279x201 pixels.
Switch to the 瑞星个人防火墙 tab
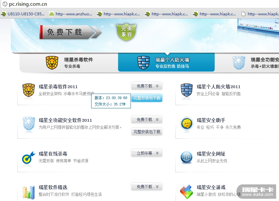(166, 63)
